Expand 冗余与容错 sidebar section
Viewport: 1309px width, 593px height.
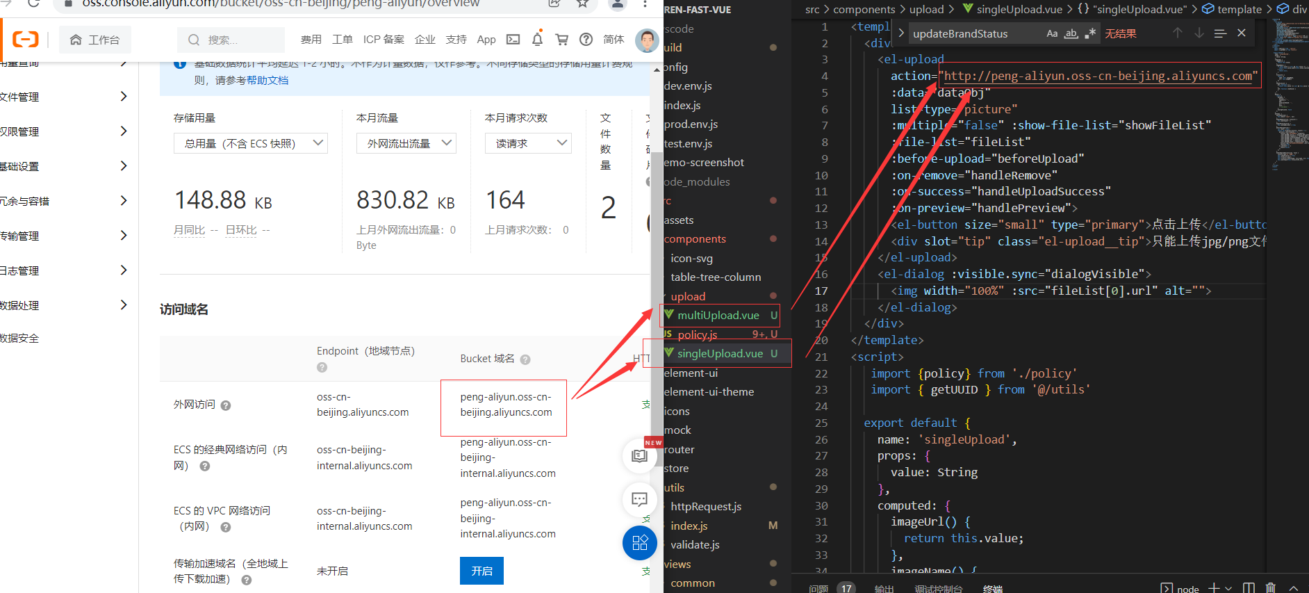pos(64,201)
